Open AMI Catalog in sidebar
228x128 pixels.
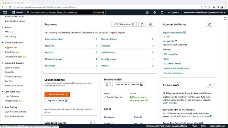coord(10,37)
